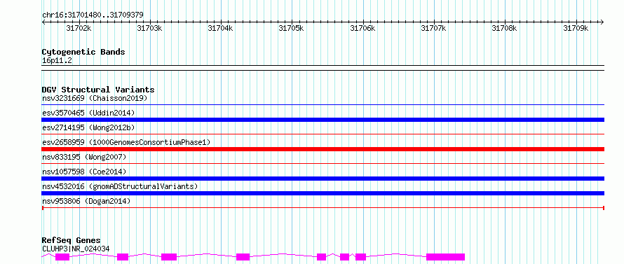Click the thick blue nsv1057598 variant bar

pyautogui.click(x=323, y=179)
